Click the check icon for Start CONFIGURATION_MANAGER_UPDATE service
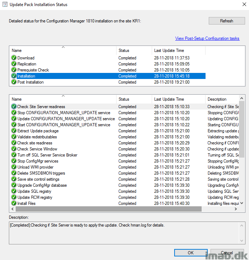The width and height of the screenshot is (249, 260). click(x=14, y=125)
